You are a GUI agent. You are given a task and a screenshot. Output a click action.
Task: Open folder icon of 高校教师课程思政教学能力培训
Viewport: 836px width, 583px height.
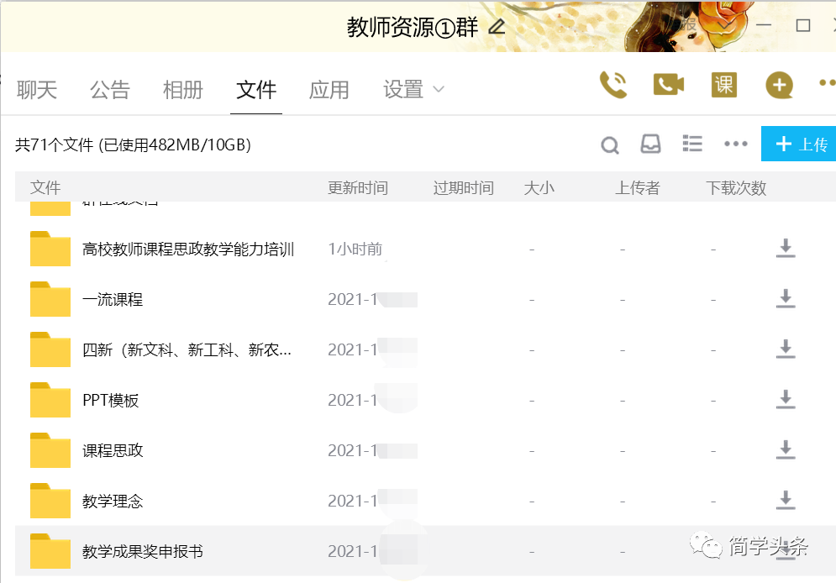point(50,249)
